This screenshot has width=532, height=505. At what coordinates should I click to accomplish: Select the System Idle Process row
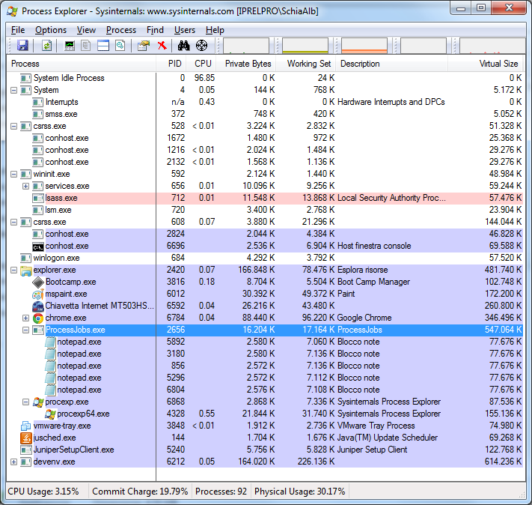[265, 78]
